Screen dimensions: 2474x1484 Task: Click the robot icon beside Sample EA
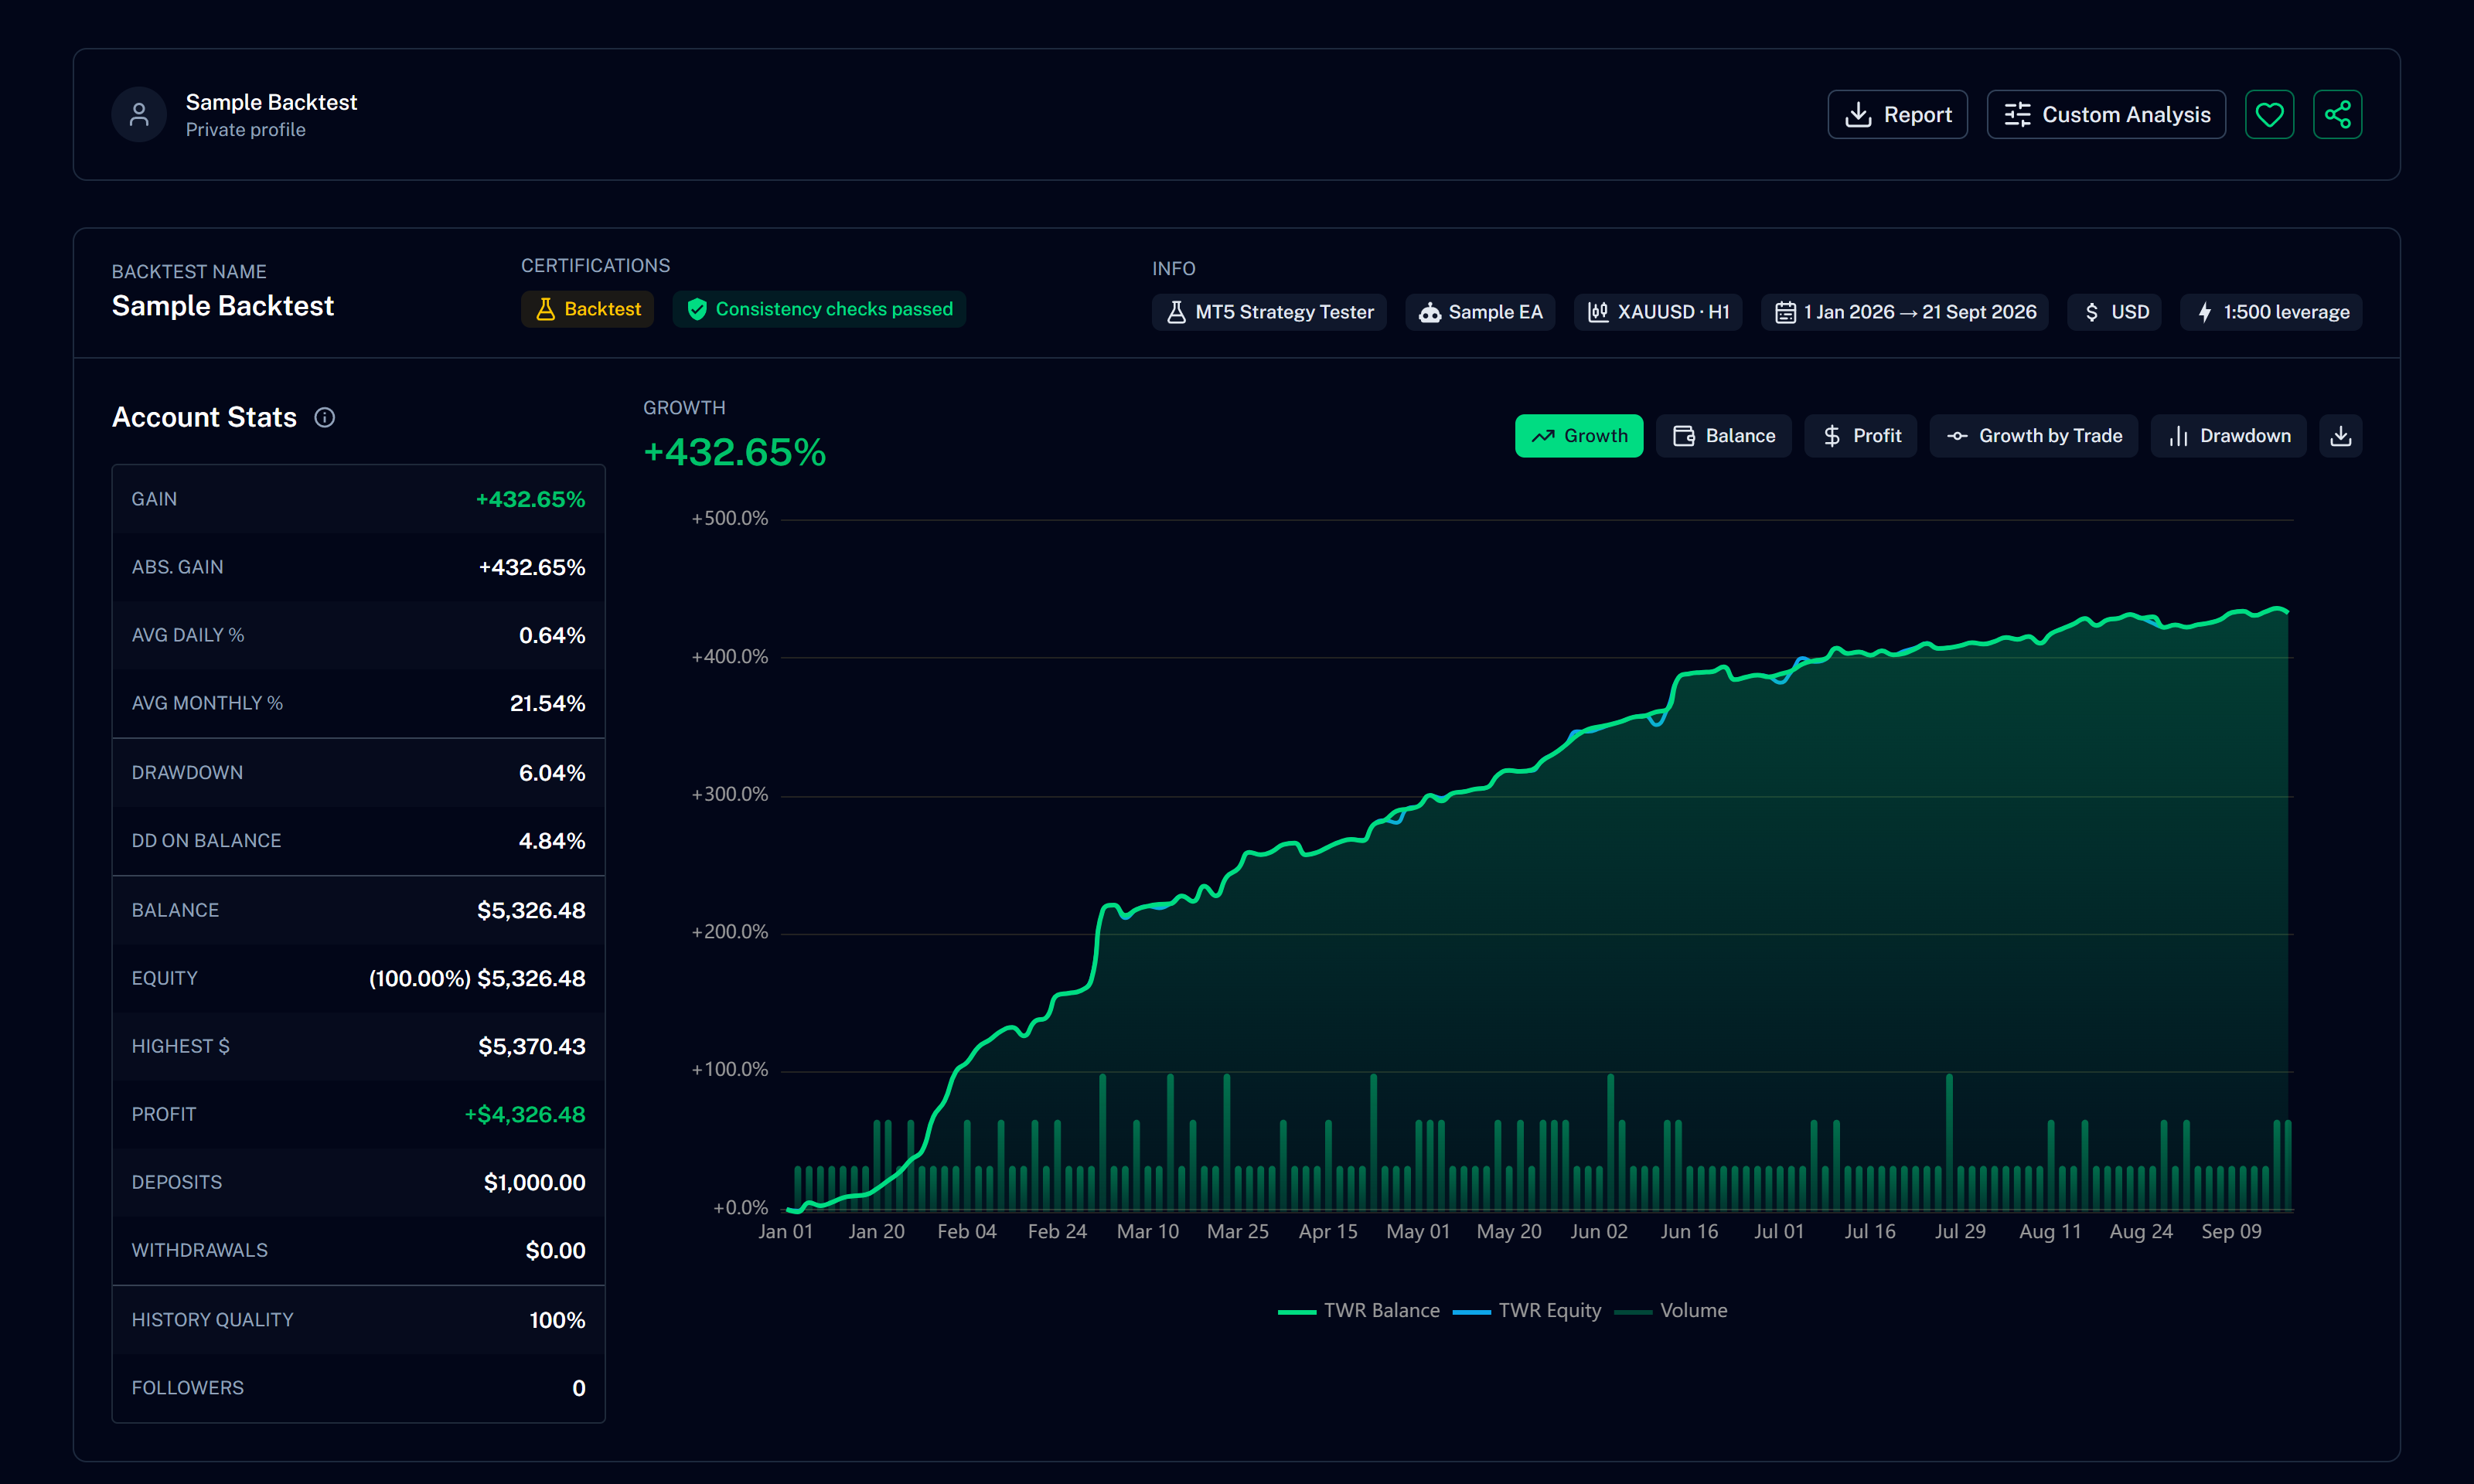[x=1430, y=312]
